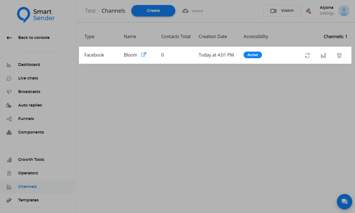Click the user avatar icon
This screenshot has width=355, height=213.
(x=344, y=11)
